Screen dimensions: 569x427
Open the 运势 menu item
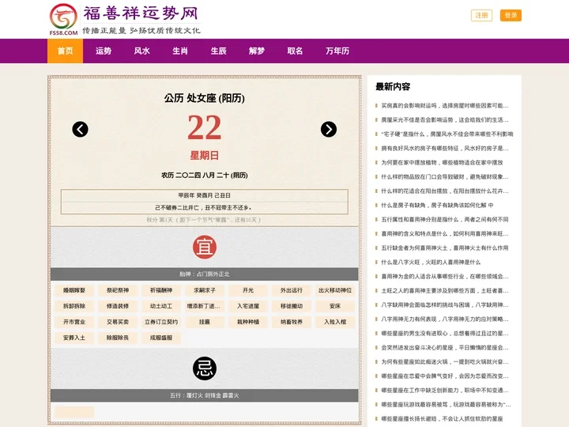point(104,51)
